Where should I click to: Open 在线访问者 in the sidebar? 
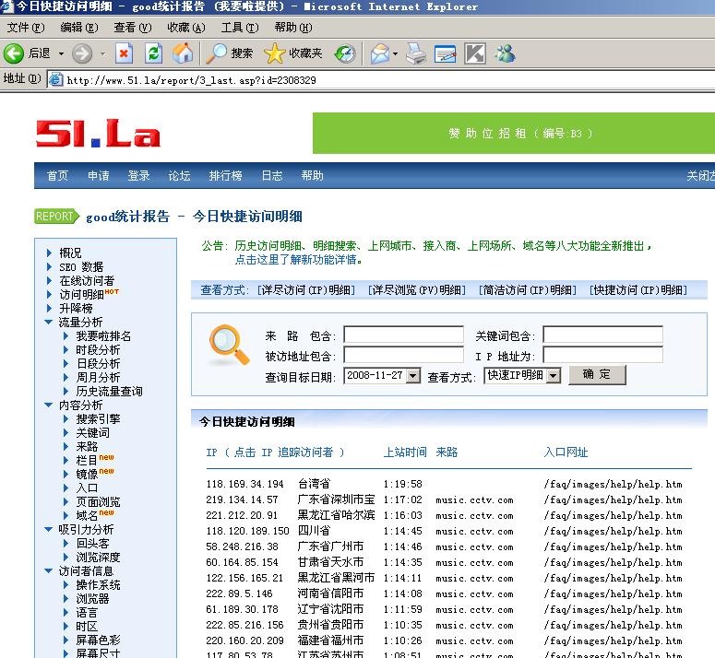[x=87, y=280]
